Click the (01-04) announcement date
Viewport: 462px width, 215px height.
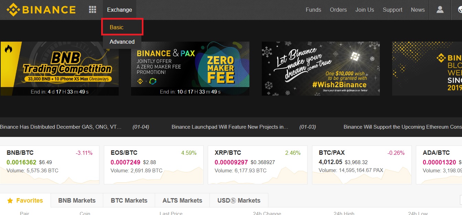pyautogui.click(x=141, y=127)
